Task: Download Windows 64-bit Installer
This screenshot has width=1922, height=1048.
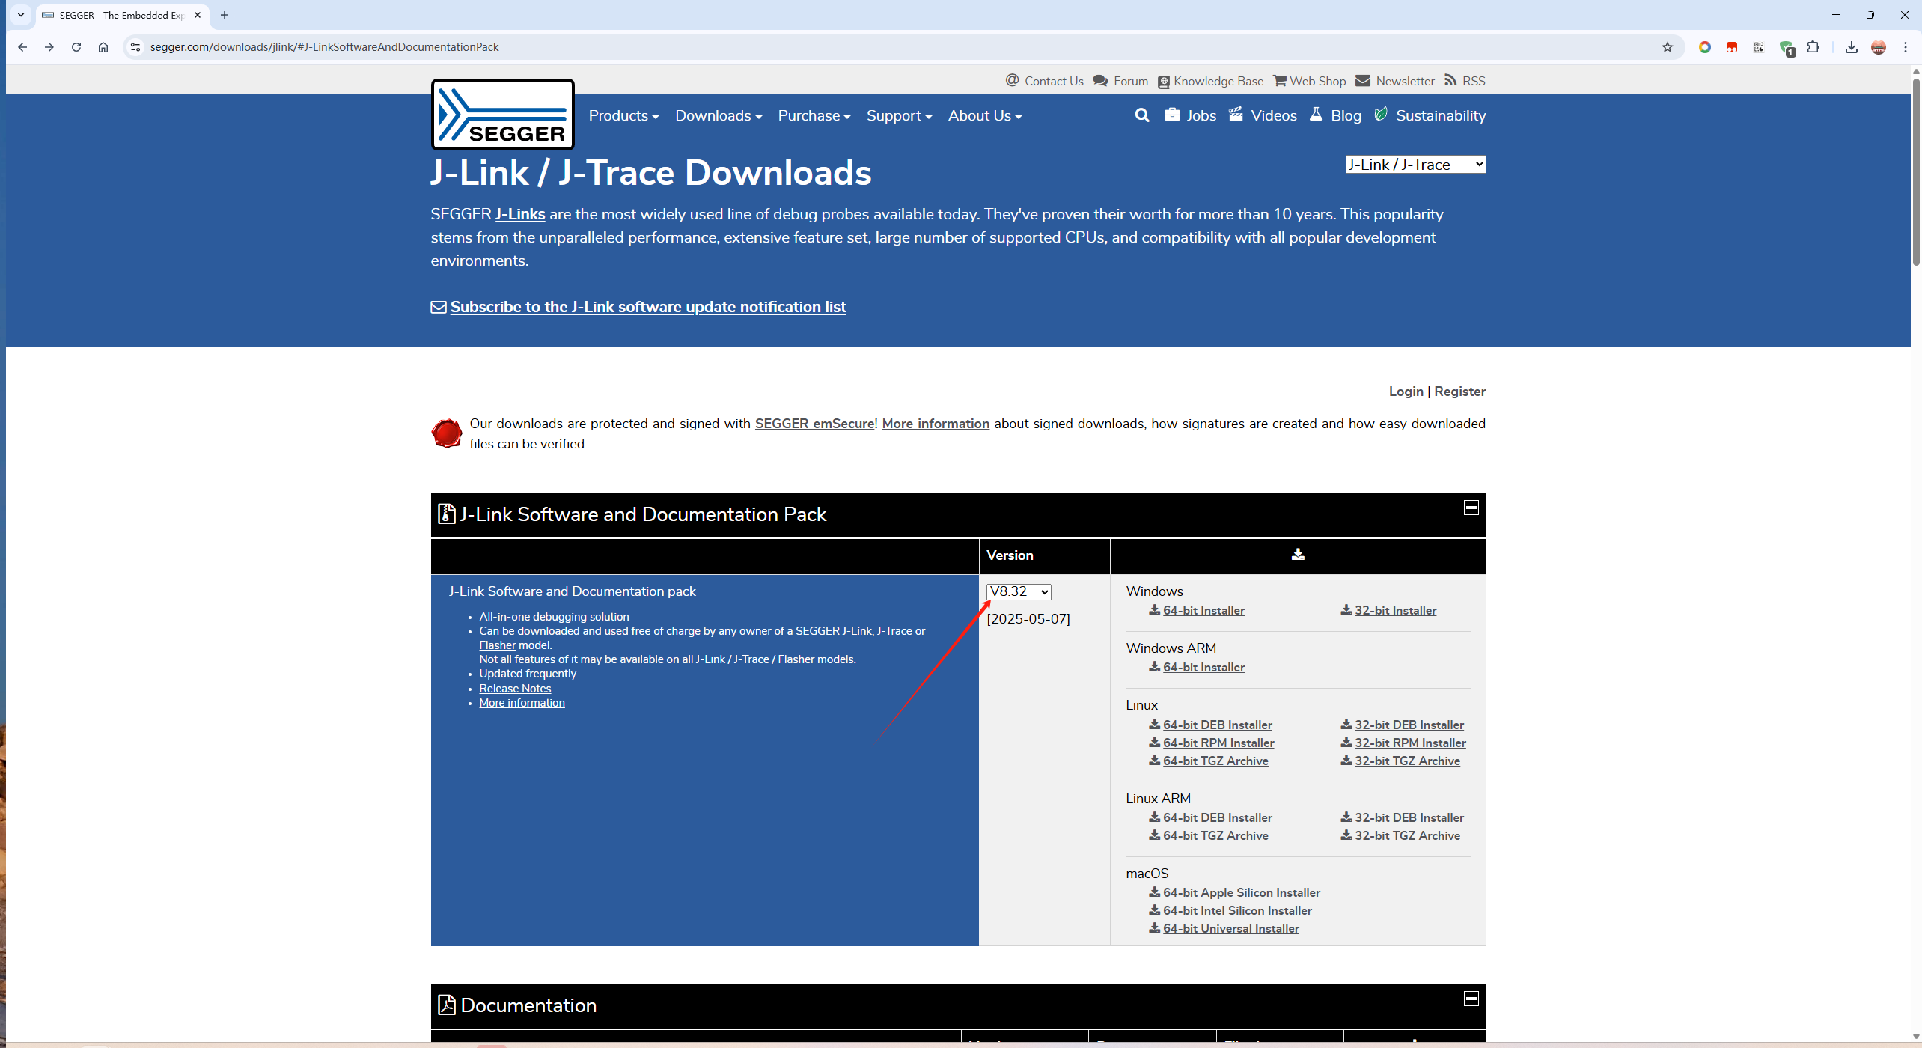Action: click(1203, 611)
